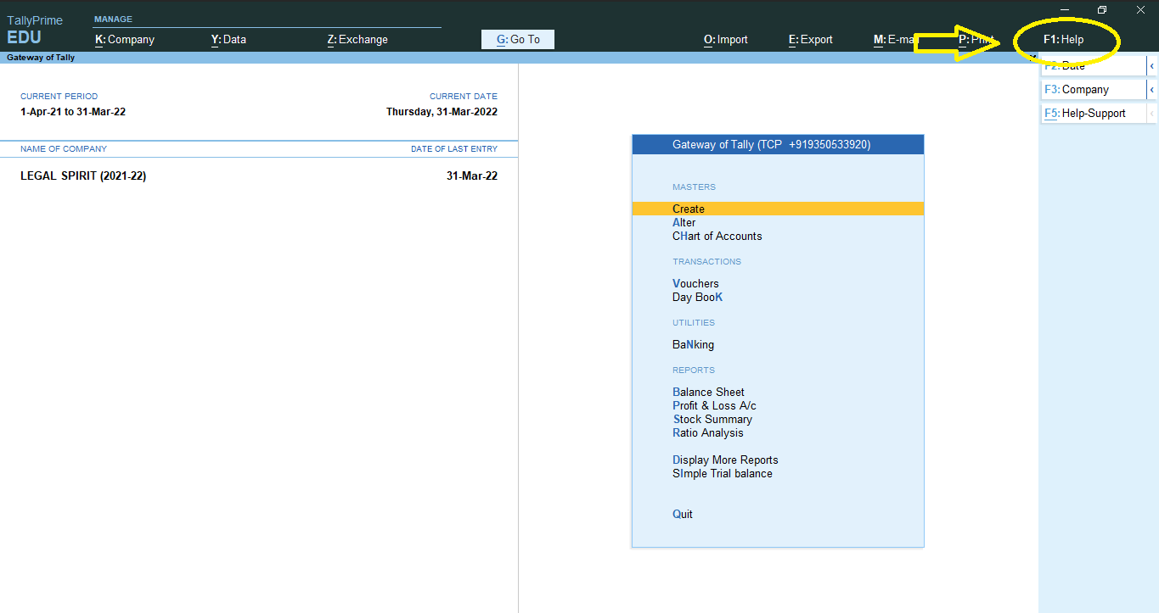Open the Stock Summary report
This screenshot has width=1159, height=613.
[x=712, y=420]
